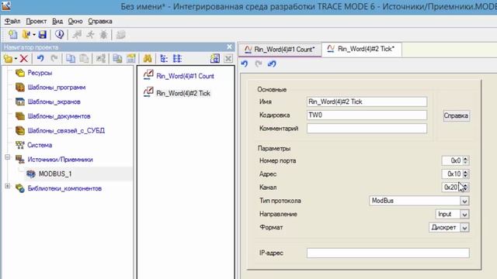Screen dimensions: 497x279
Task: Click the Номер порта spinner arrows
Action: 465,160
